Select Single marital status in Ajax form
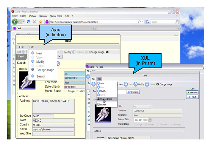The image size is (213, 150). point(66,91)
